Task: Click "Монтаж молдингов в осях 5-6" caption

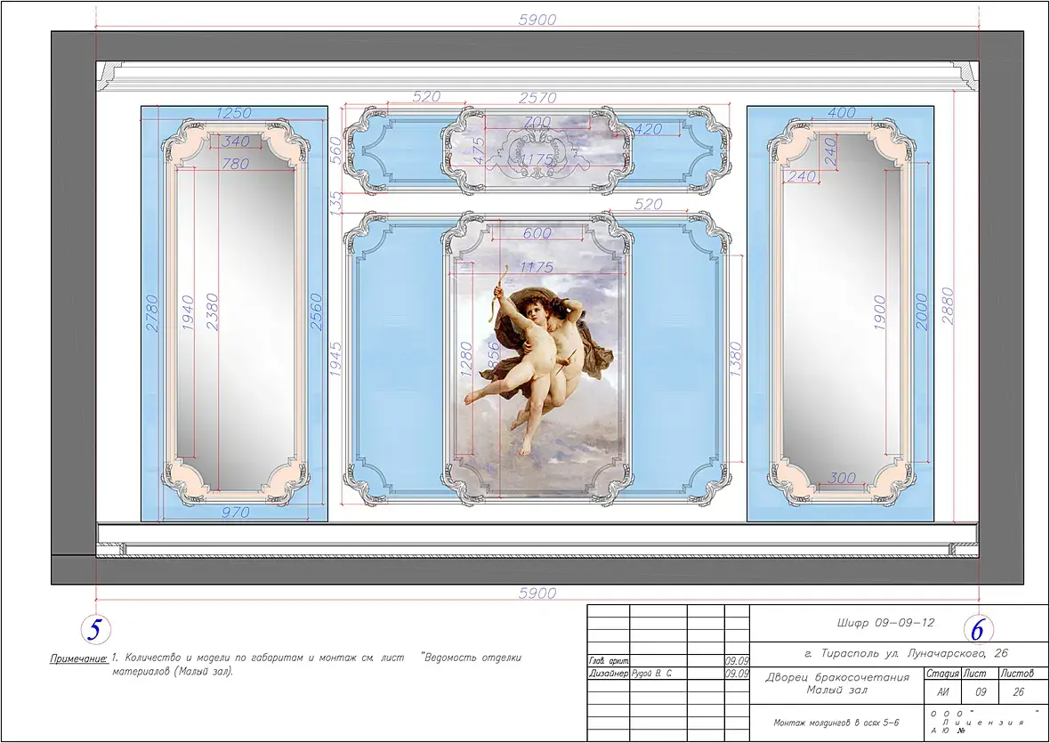Action: tap(836, 723)
